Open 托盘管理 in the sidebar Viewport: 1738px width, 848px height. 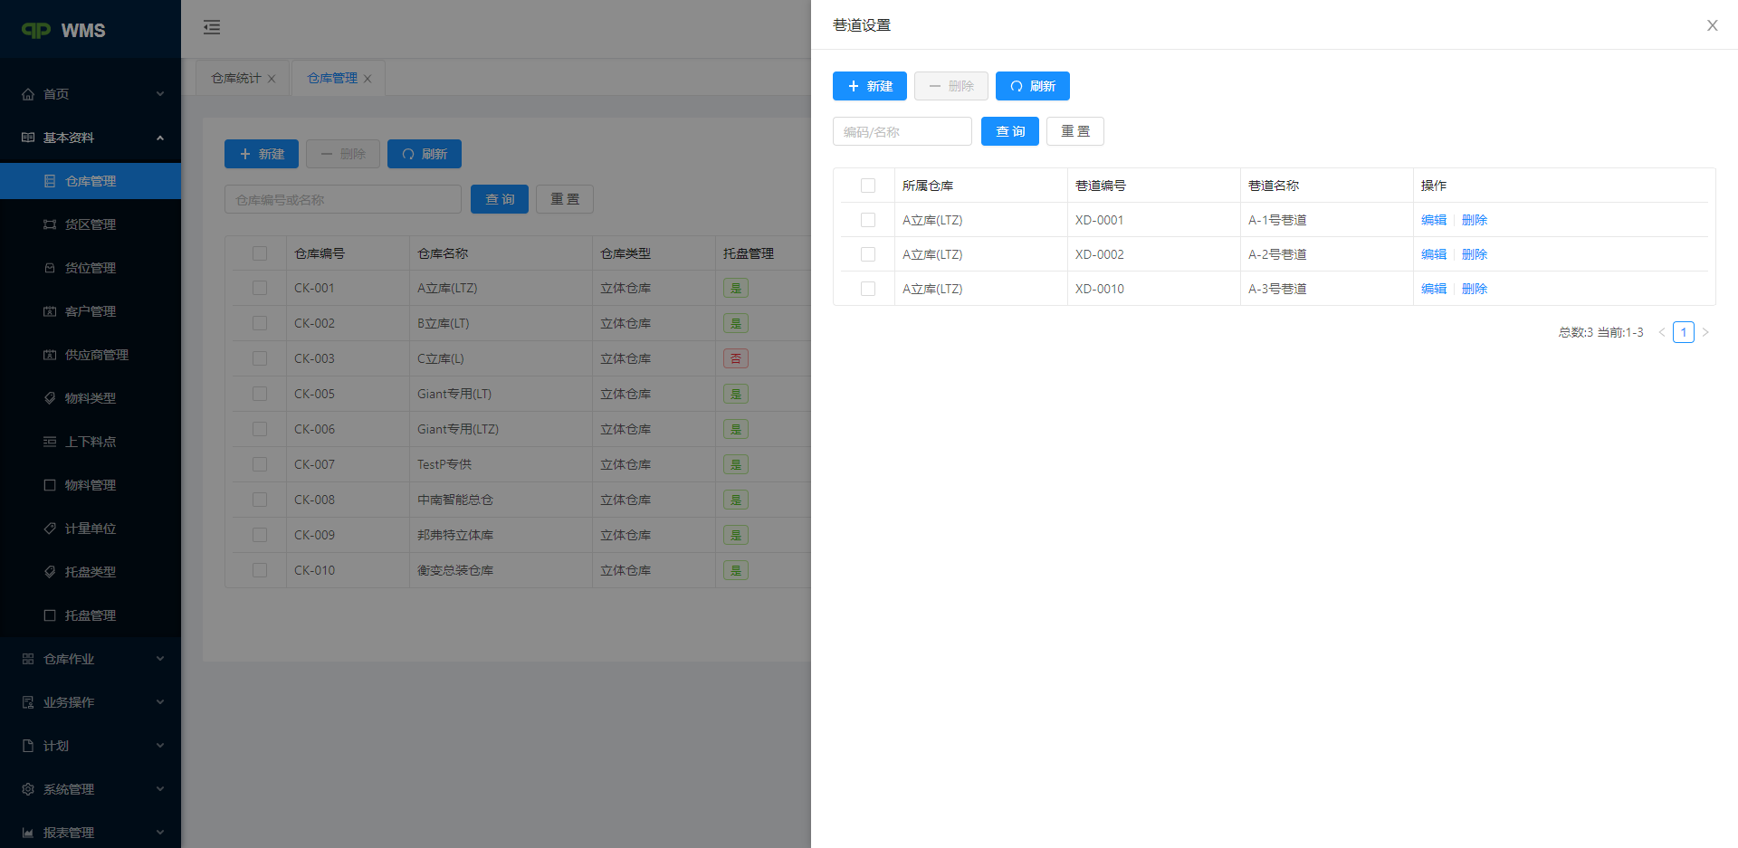[x=91, y=615]
